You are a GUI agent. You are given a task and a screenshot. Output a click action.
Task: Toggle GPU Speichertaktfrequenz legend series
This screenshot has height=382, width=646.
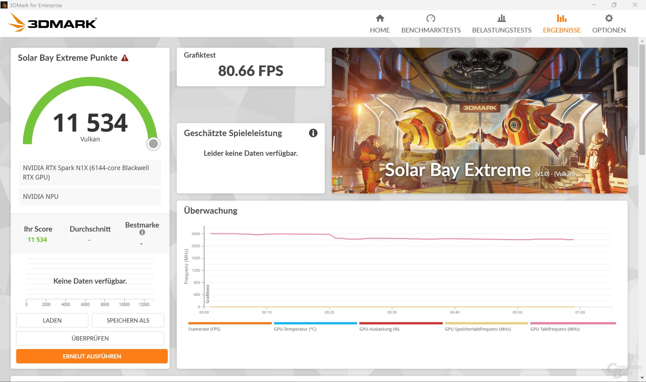point(486,326)
